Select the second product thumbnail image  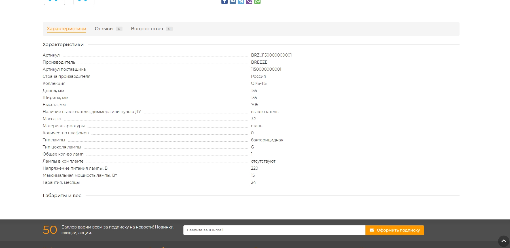tap(84, 2)
